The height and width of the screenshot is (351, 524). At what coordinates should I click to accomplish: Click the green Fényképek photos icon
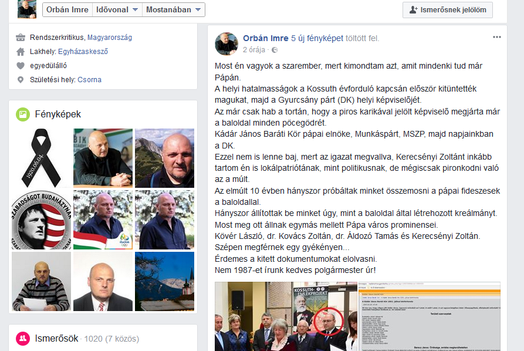coord(23,114)
